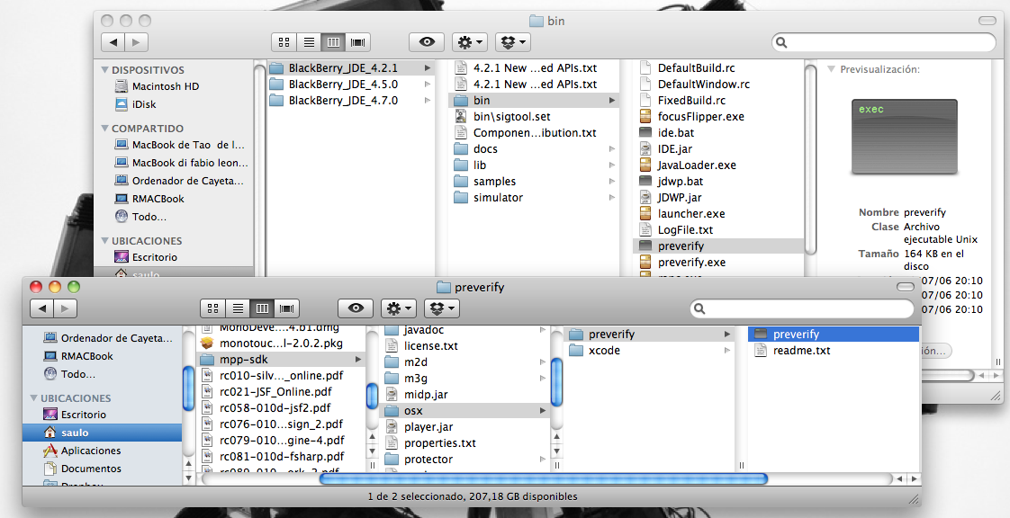Collapse DISPOSITIVOS section in bin sidebar

coord(105,69)
